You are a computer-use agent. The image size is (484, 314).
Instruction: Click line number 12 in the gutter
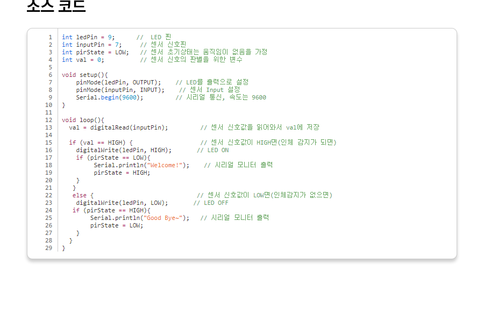tap(49, 120)
